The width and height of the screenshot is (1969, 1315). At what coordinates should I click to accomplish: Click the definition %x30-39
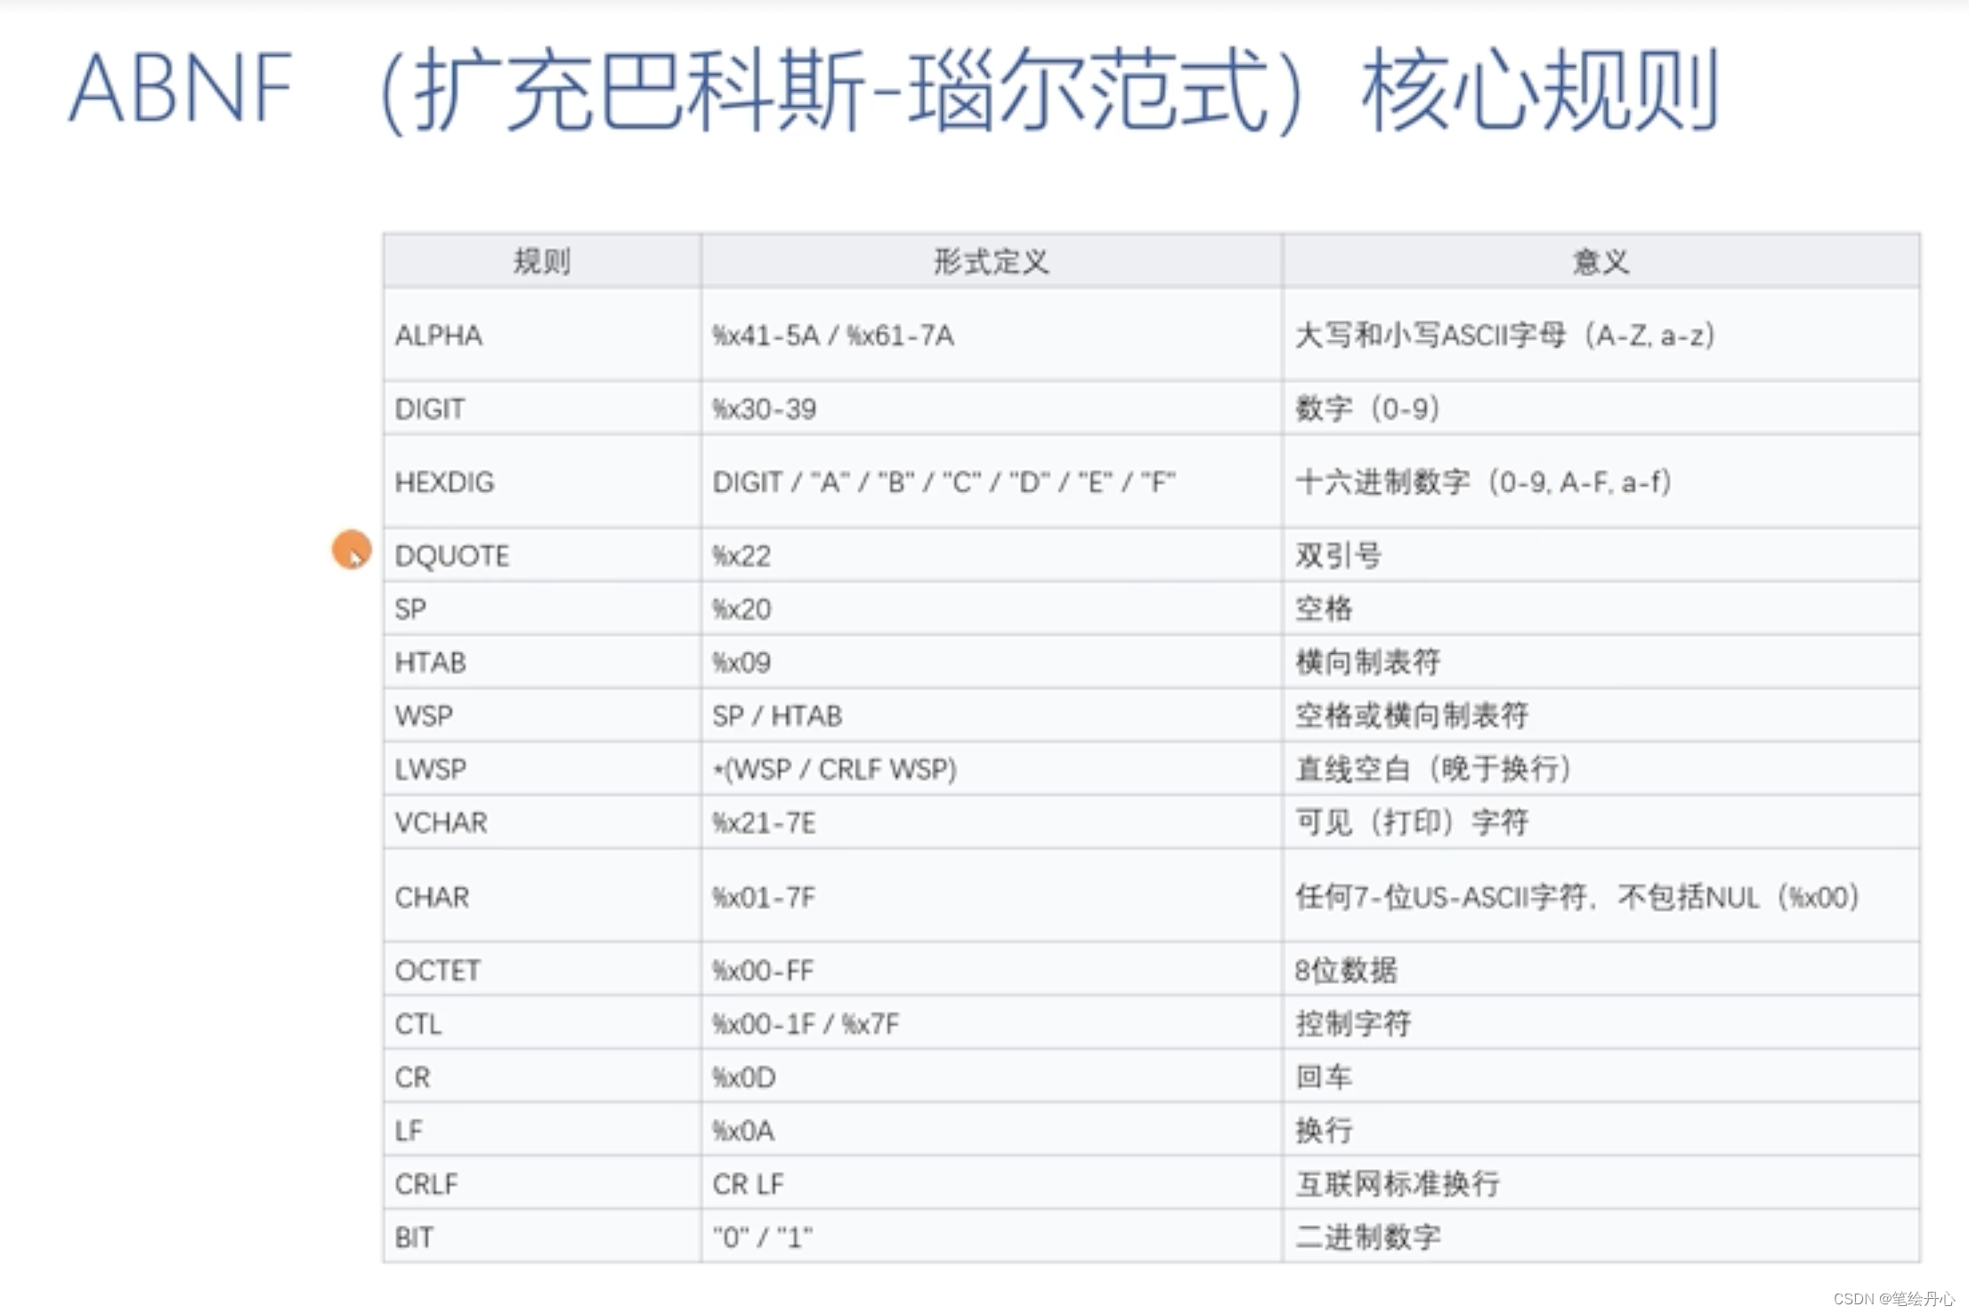(764, 408)
